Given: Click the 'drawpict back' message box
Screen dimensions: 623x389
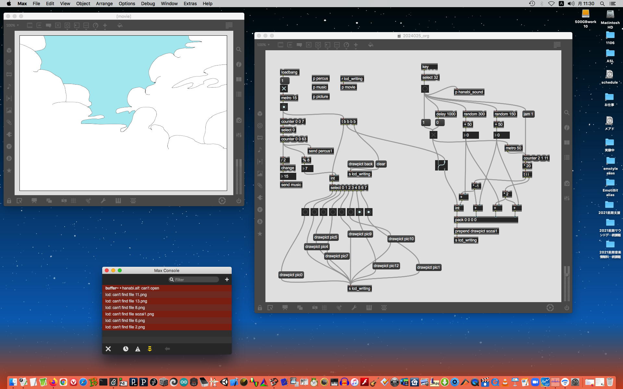Looking at the screenshot, I should [x=360, y=164].
